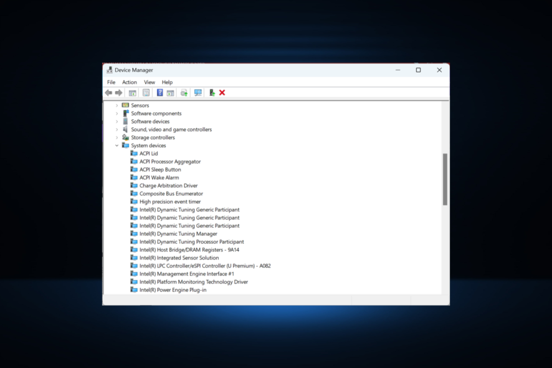Select Intel(R) Host Bridge/DRAM Registers - 9A14
Screen dimensions: 552x368
coord(189,250)
